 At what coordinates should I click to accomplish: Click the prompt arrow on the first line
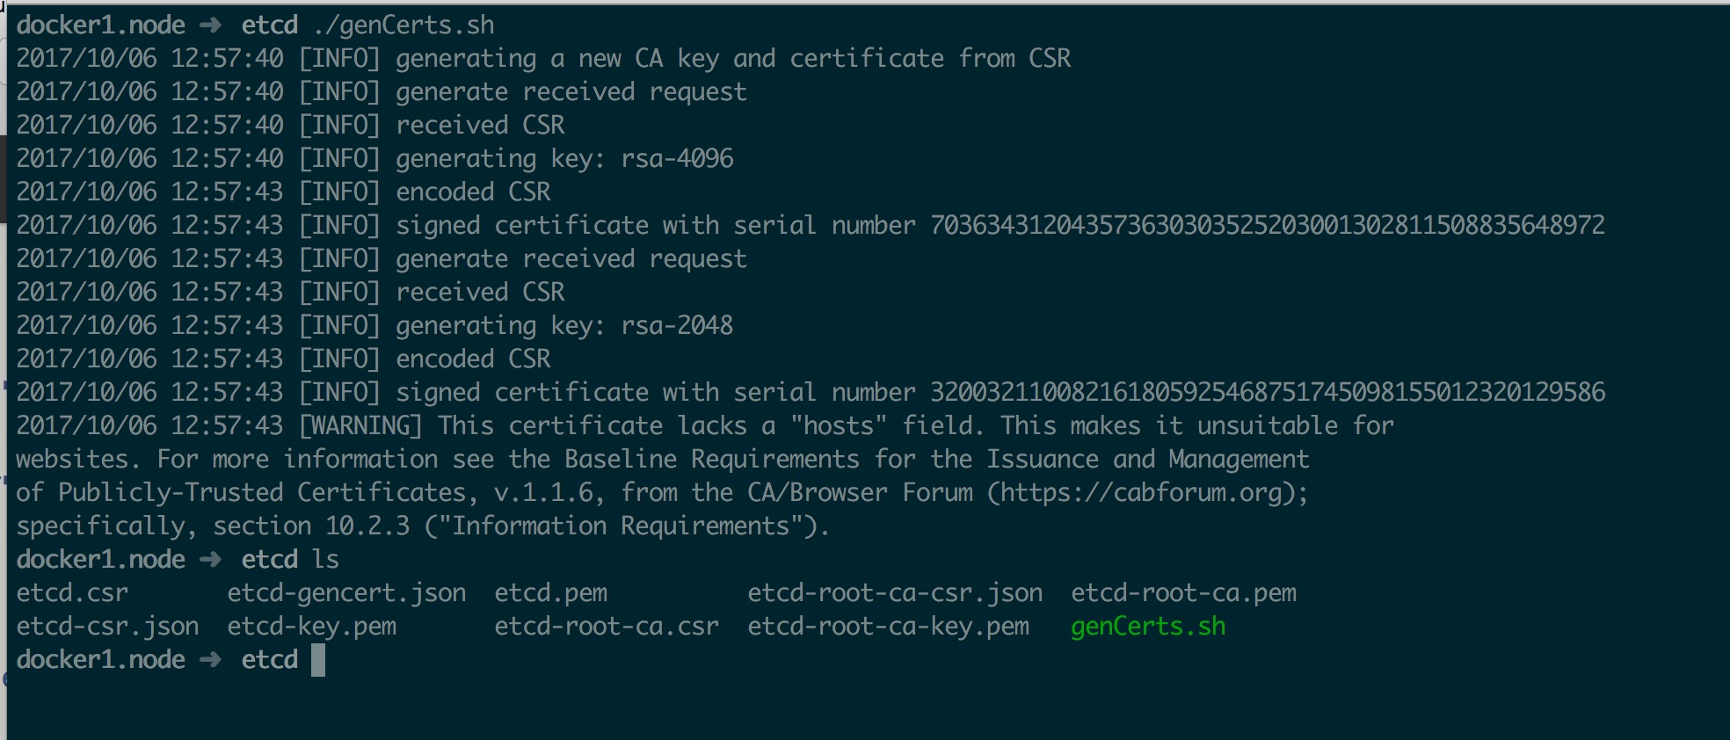pos(210,25)
